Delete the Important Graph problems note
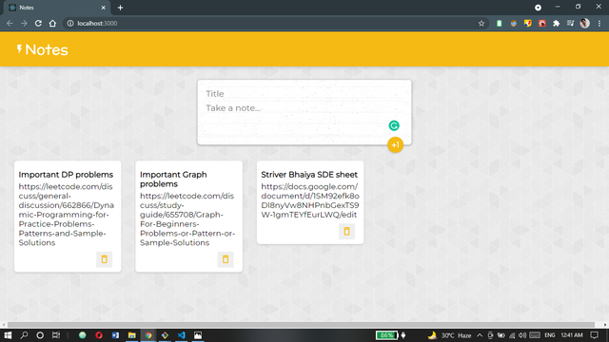Screen dimensions: 609x342 coord(226,259)
